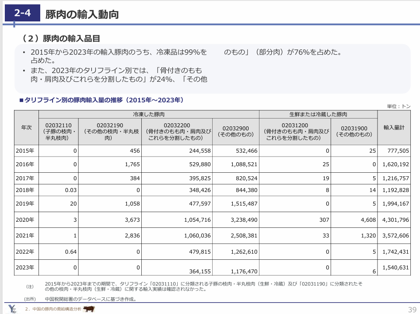Select the 2015年 row label

[x=25, y=151]
